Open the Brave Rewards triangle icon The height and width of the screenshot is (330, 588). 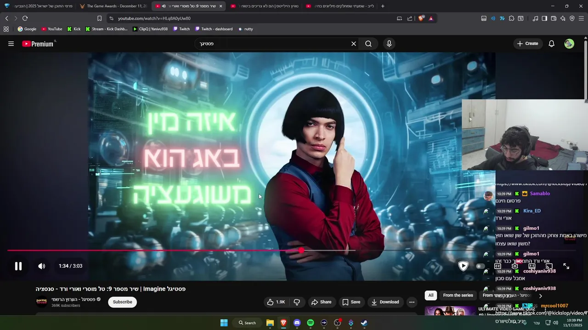pyautogui.click(x=431, y=18)
